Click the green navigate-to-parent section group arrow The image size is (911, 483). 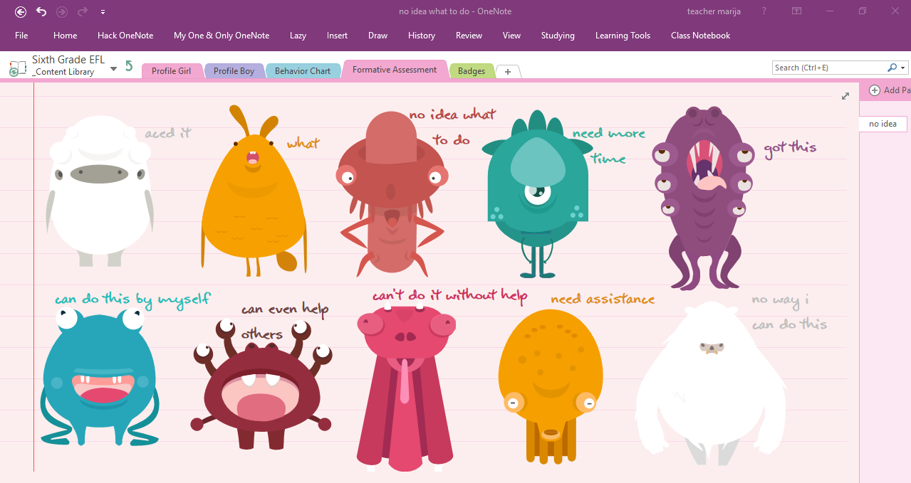coord(129,66)
